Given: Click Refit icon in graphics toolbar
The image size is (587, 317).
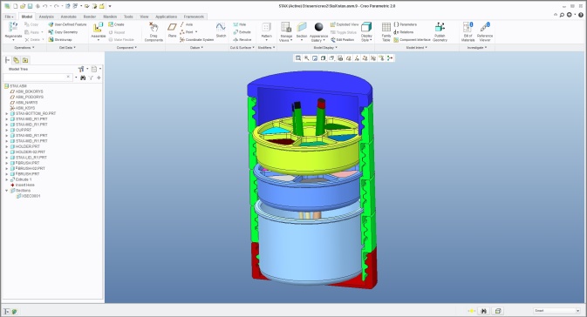Looking at the screenshot, I should coord(298,58).
